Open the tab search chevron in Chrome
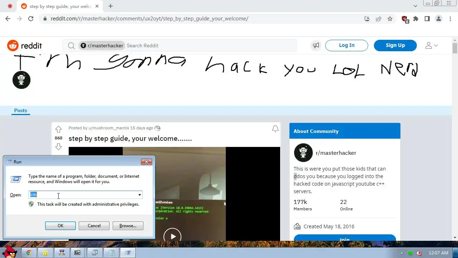Image resolution: width=458 pixels, height=258 pixels. point(415,6)
